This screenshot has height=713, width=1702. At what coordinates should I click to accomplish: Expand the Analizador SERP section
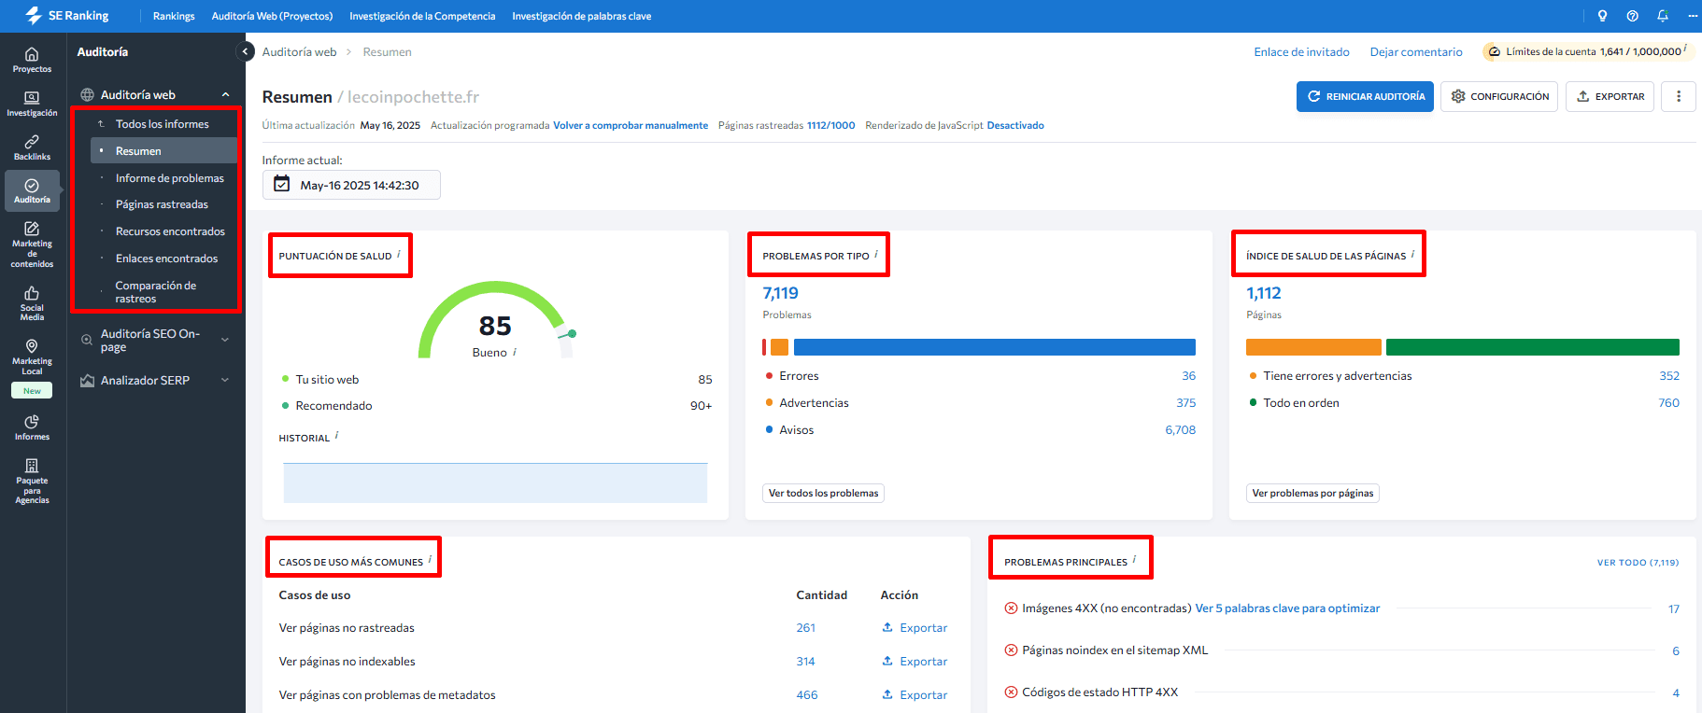(225, 380)
